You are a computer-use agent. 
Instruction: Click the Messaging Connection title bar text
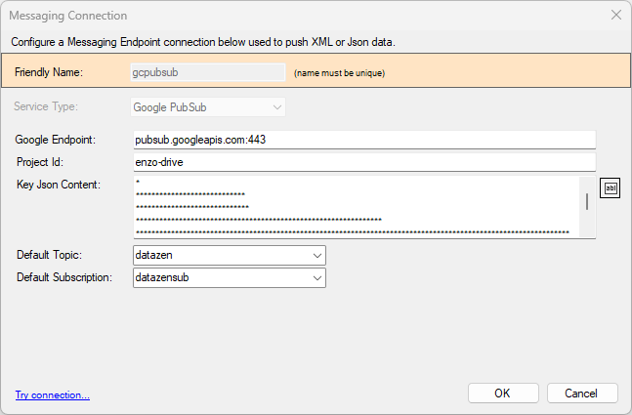(x=68, y=16)
